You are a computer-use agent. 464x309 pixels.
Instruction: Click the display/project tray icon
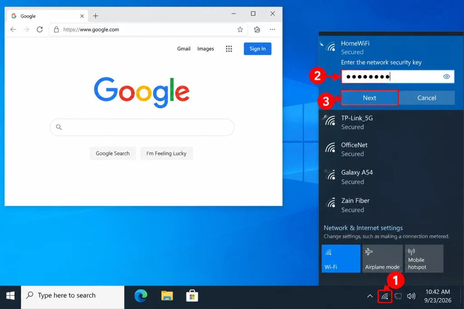pos(398,296)
